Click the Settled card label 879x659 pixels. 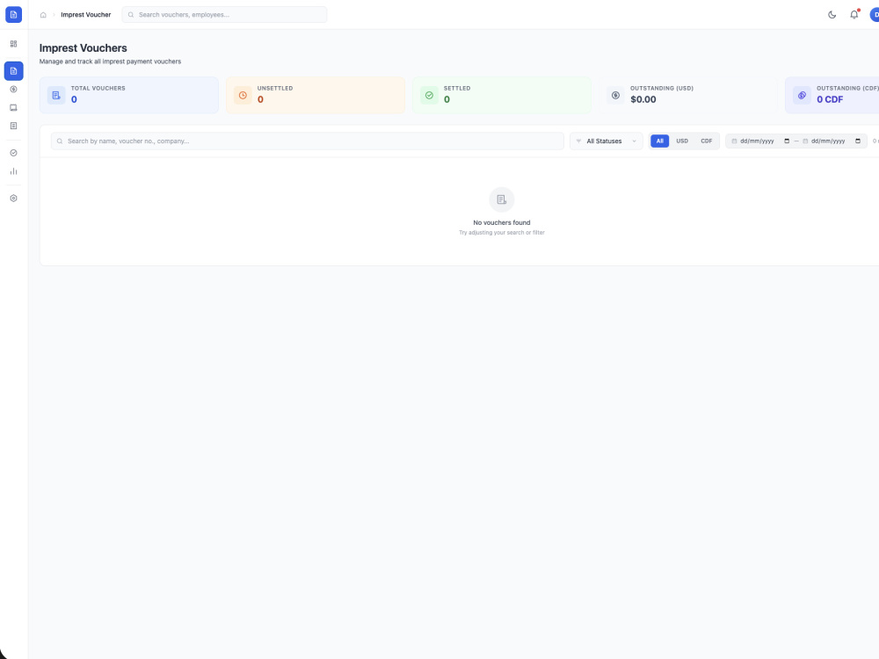[457, 89]
